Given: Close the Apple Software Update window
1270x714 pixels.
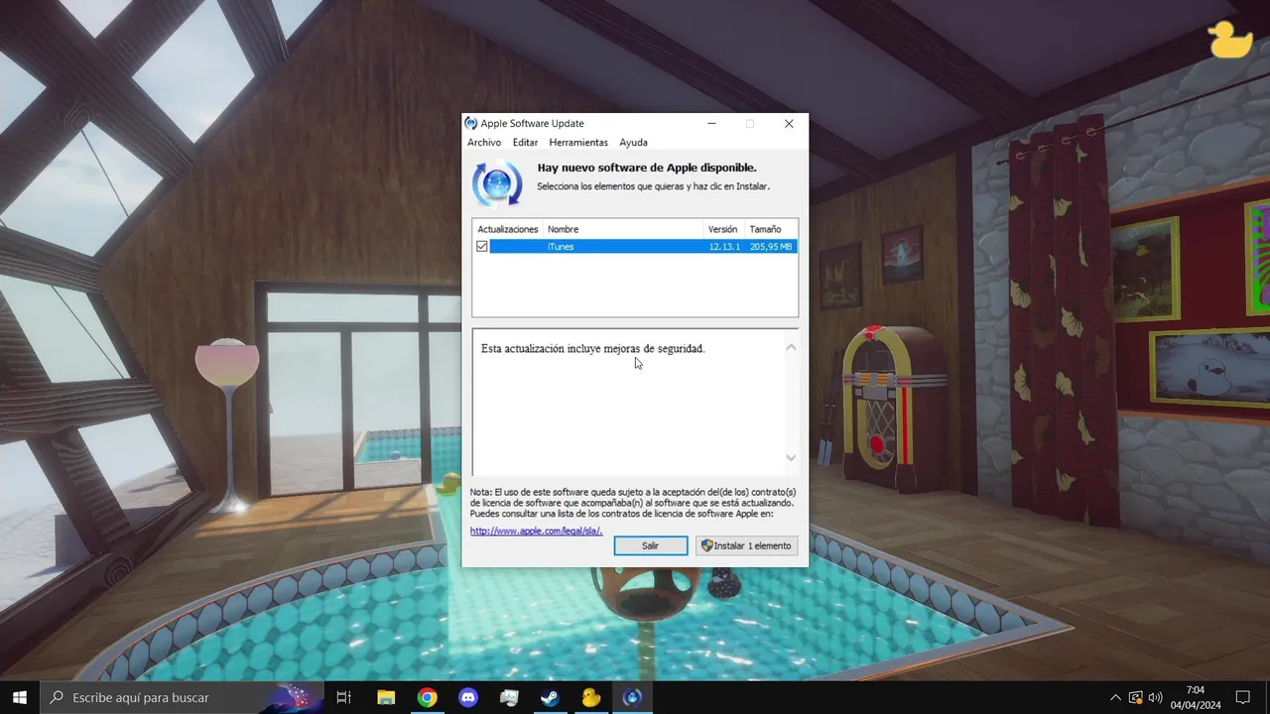Looking at the screenshot, I should [789, 124].
